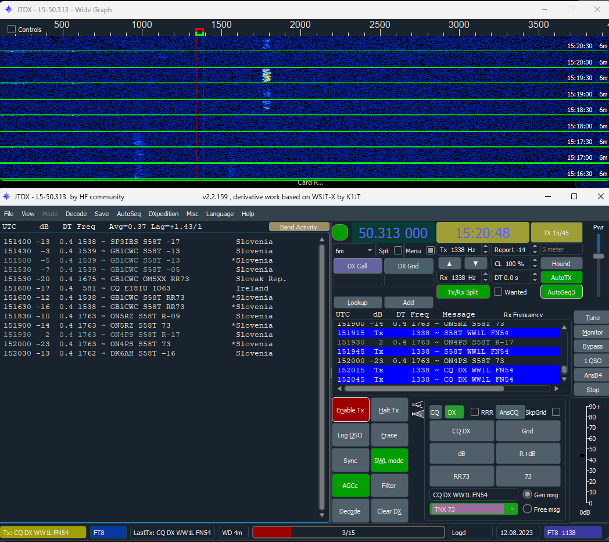Image resolution: width=609 pixels, height=542 pixels.
Task: Toggle the Tx/Rx Split button
Action: [x=463, y=292]
